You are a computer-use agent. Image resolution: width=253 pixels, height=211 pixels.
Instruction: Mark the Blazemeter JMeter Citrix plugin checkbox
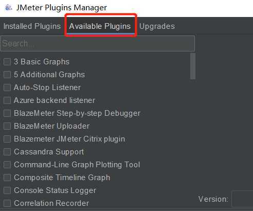7,139
